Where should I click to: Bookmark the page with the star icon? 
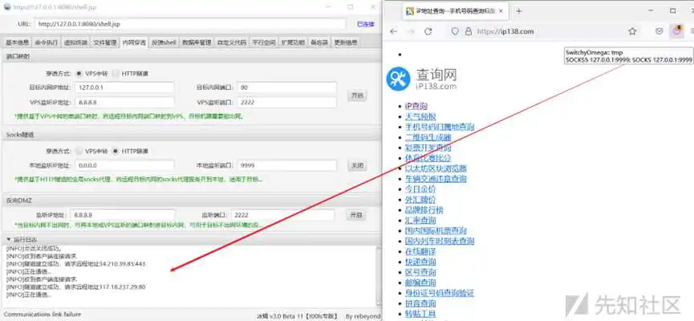632,31
